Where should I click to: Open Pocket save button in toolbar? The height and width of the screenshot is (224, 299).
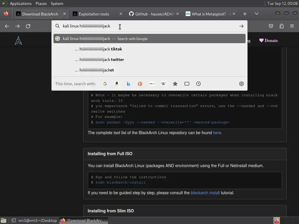point(271,26)
